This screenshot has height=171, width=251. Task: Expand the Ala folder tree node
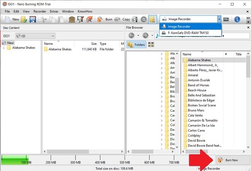coord(162,54)
